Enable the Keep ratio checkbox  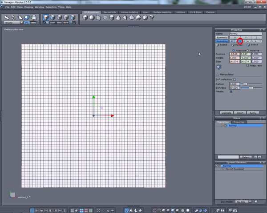pyautogui.click(x=247, y=65)
